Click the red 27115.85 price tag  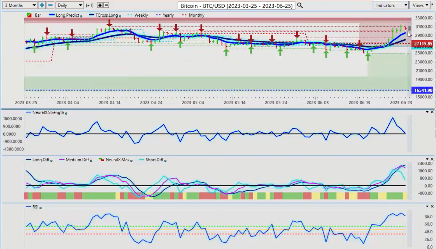click(x=423, y=44)
